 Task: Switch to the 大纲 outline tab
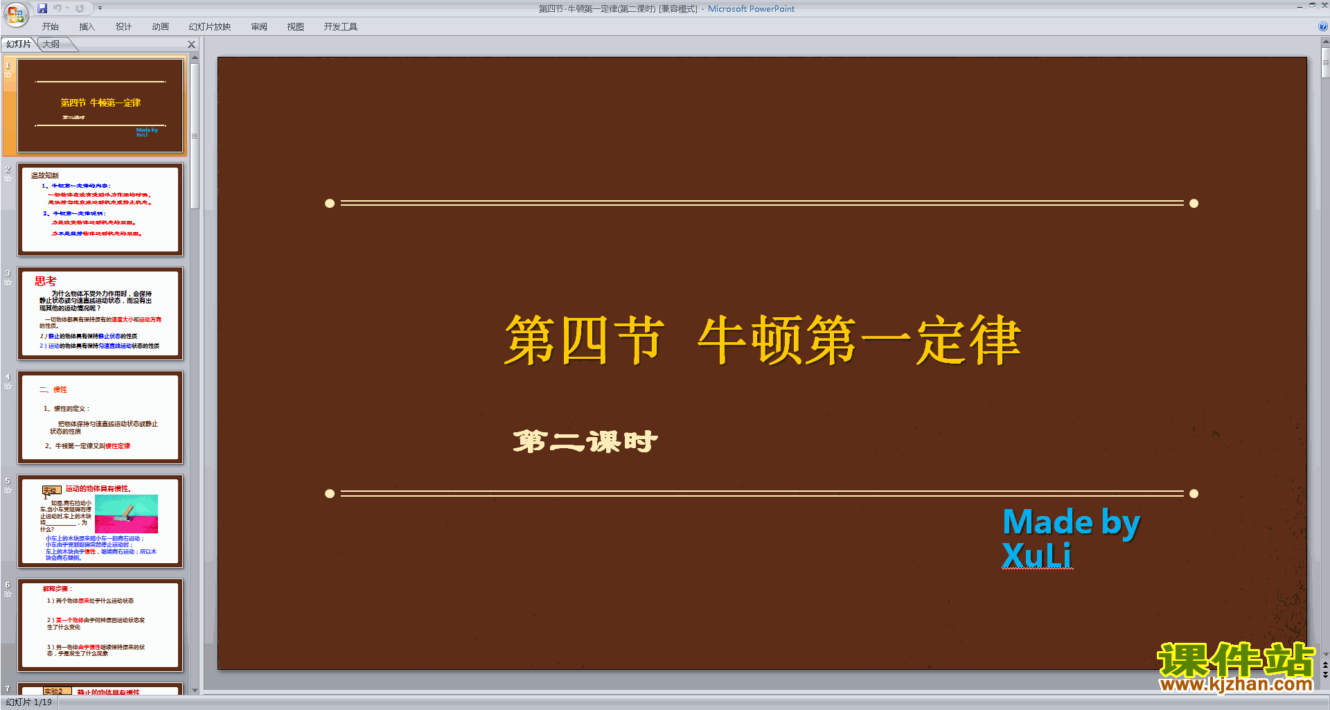[x=51, y=44]
